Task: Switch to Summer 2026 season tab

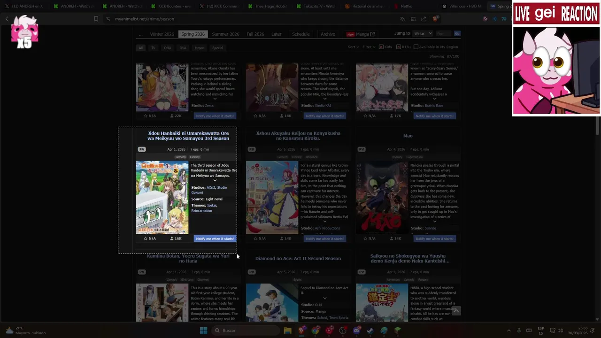Action: (225, 34)
